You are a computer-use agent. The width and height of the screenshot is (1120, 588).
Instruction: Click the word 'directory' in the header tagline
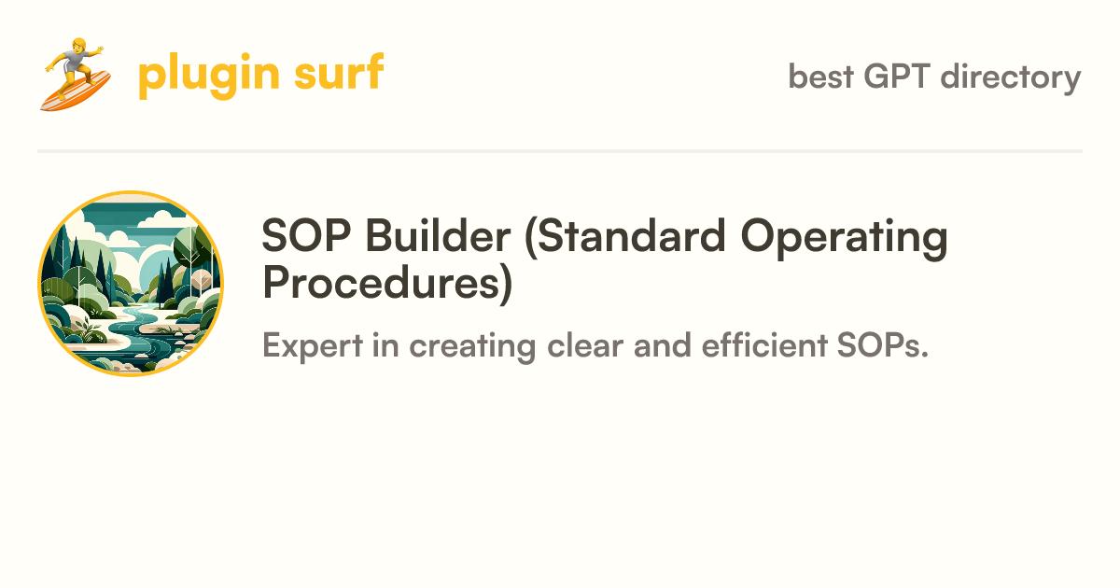click(1011, 77)
